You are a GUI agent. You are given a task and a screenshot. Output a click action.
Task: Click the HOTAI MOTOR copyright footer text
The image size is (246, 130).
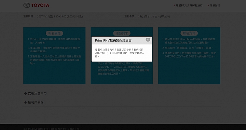click(x=51, y=129)
